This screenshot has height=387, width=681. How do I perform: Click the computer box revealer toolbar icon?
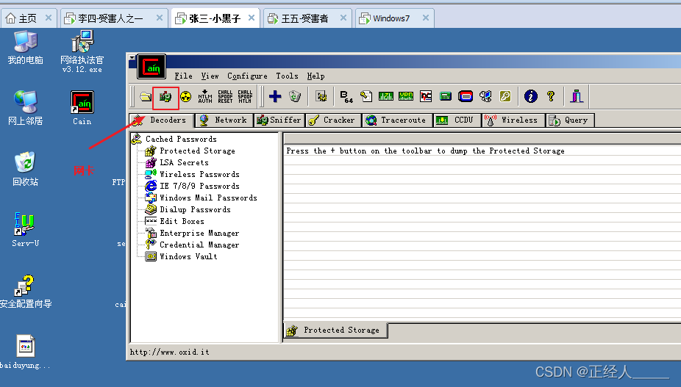point(485,96)
